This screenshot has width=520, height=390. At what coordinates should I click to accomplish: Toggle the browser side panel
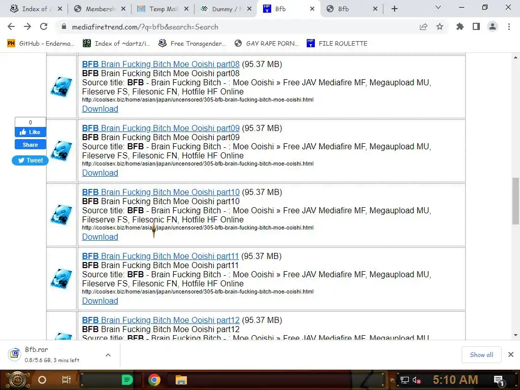(476, 26)
